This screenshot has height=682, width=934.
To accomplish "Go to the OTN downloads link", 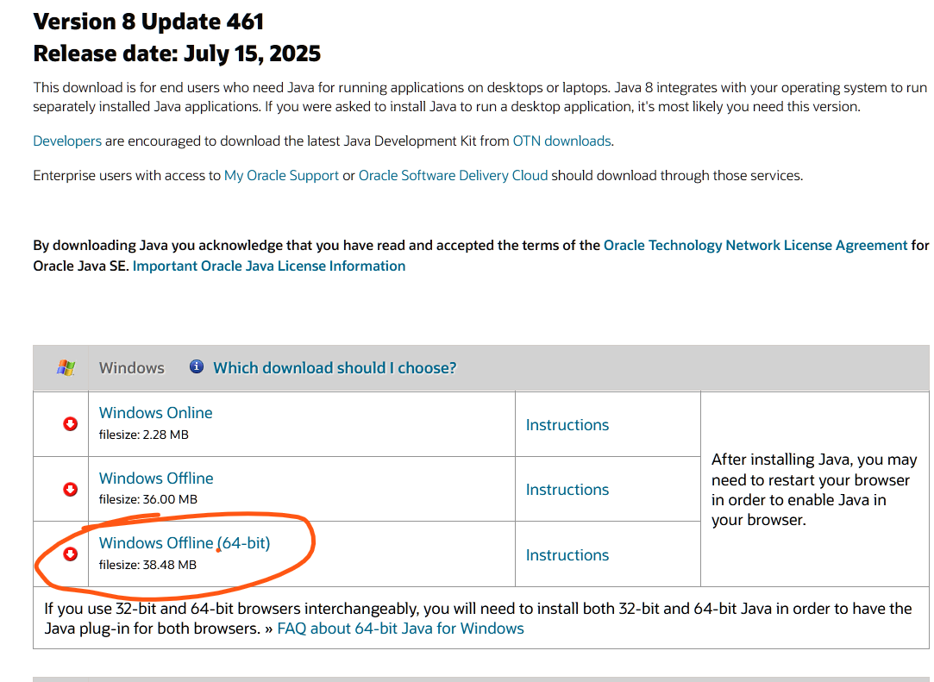I will (x=561, y=141).
